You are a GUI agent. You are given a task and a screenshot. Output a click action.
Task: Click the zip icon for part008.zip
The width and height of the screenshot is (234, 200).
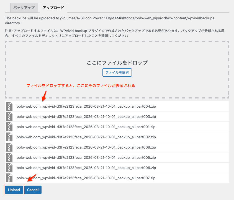tap(9, 147)
